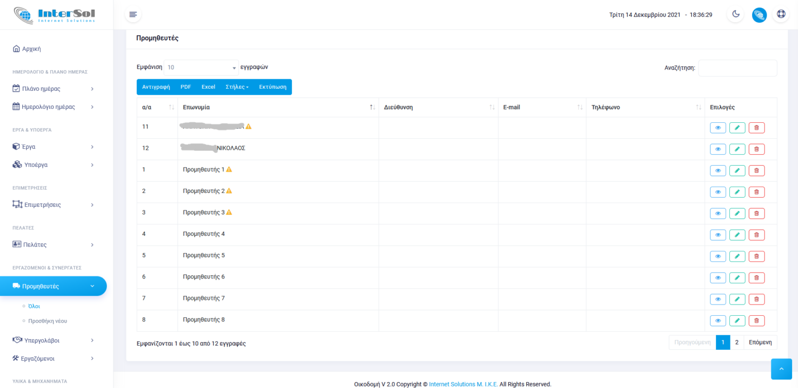Screen dimensions: 798x388
Task: Click the Αναζήτηση search input field
Action: point(737,68)
